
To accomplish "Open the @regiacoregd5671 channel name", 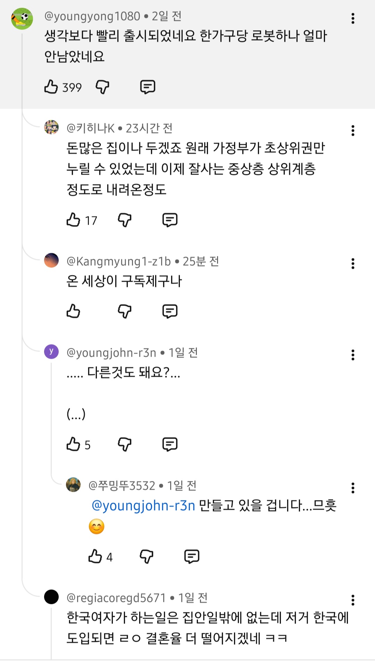I will coord(116,598).
